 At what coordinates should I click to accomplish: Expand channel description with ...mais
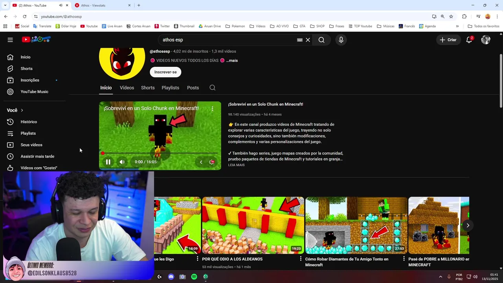(x=232, y=61)
